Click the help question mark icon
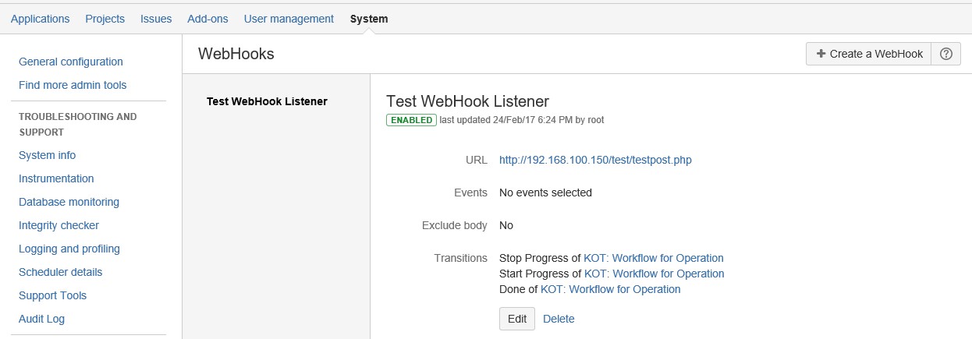Screen dimensions: 972x339 pos(945,54)
